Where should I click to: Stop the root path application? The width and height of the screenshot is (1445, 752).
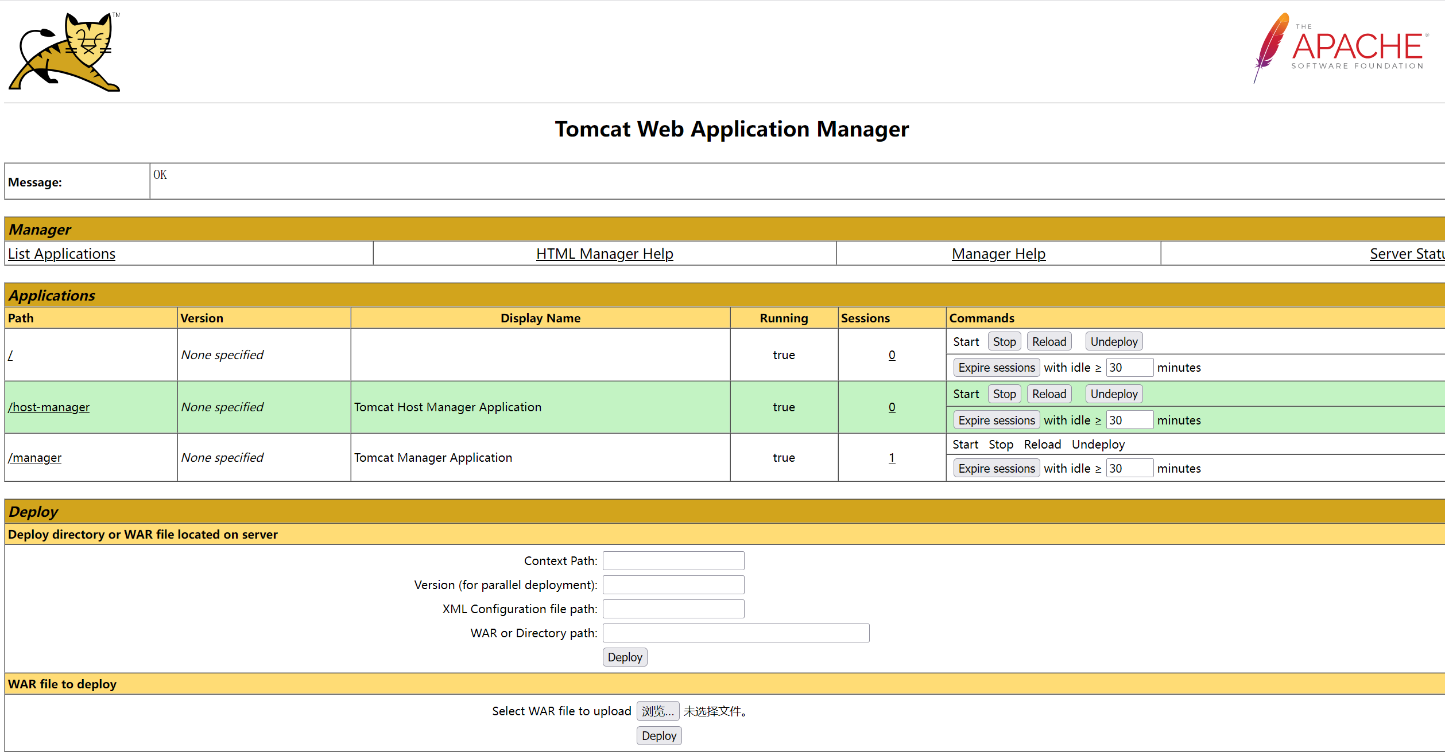(x=1004, y=342)
